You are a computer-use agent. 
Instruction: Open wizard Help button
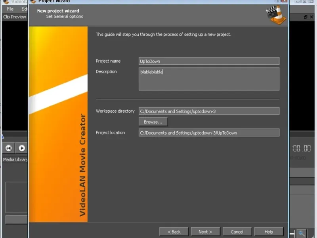269,232
